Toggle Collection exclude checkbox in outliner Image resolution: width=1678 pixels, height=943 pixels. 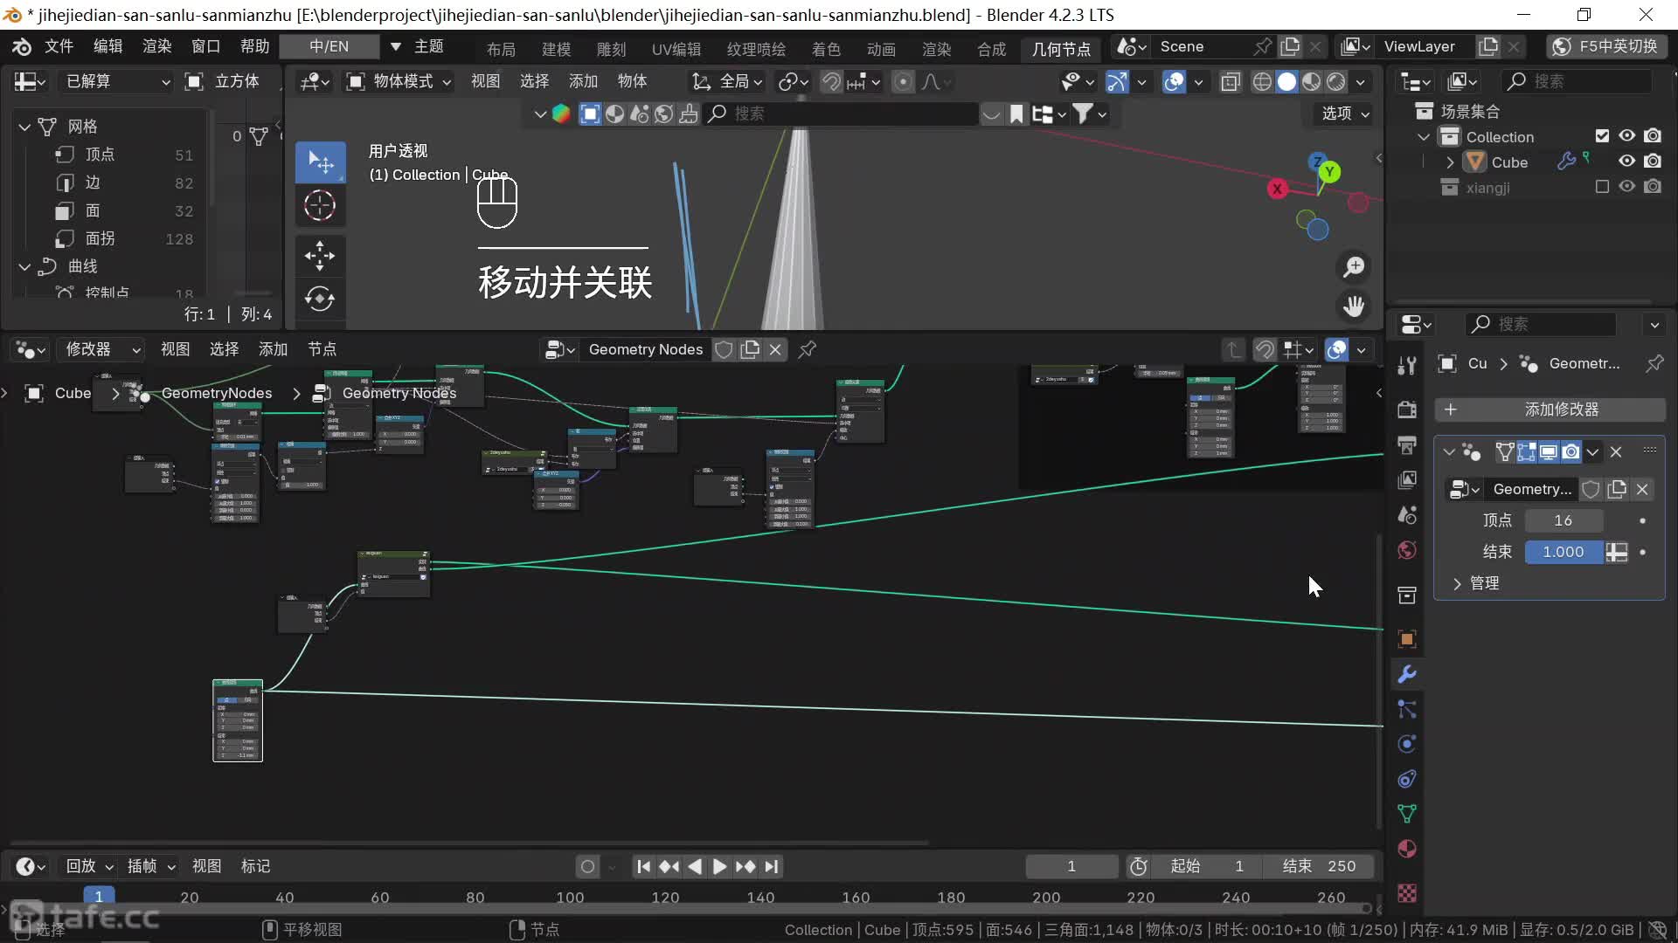[x=1602, y=136]
